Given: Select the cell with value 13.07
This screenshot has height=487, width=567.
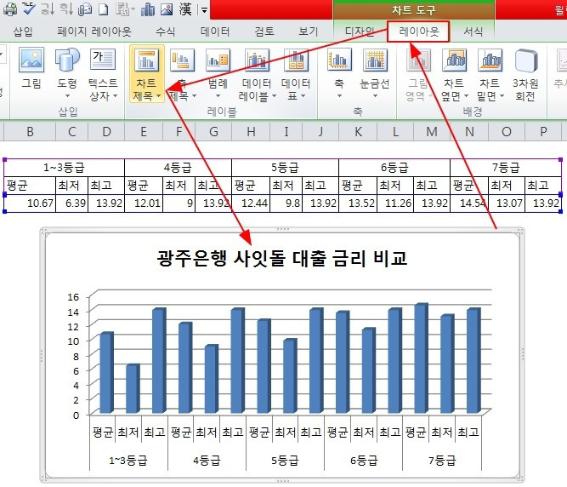Looking at the screenshot, I should coord(507,203).
